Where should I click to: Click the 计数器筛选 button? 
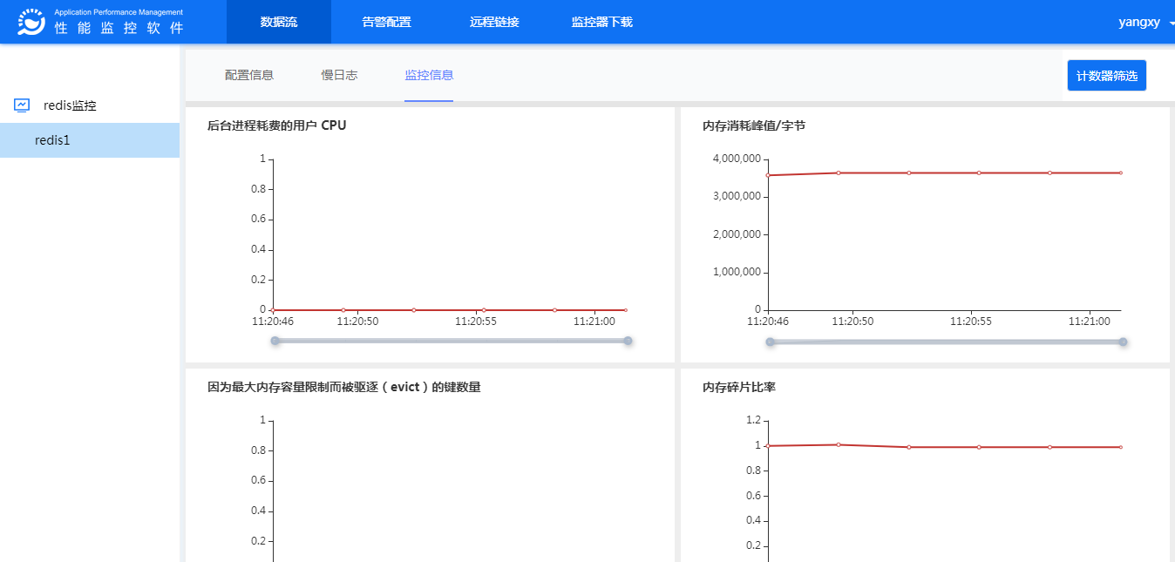point(1106,76)
